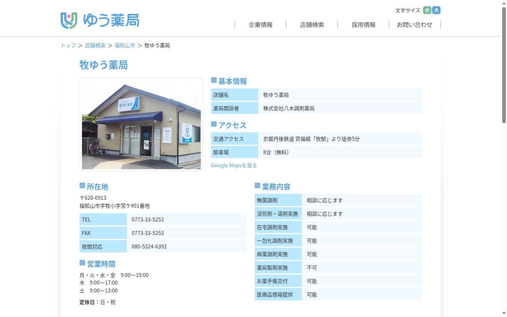Viewport: 507px width, 317px height.
Task: Click Saturday hours 土 9:00〜13:00
Action: coord(99,290)
